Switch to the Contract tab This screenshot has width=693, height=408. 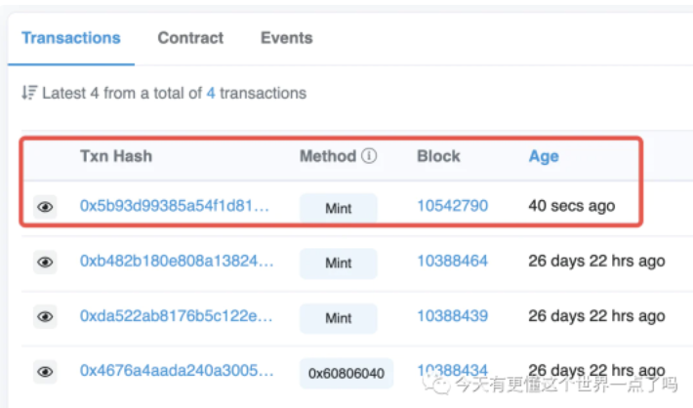190,38
